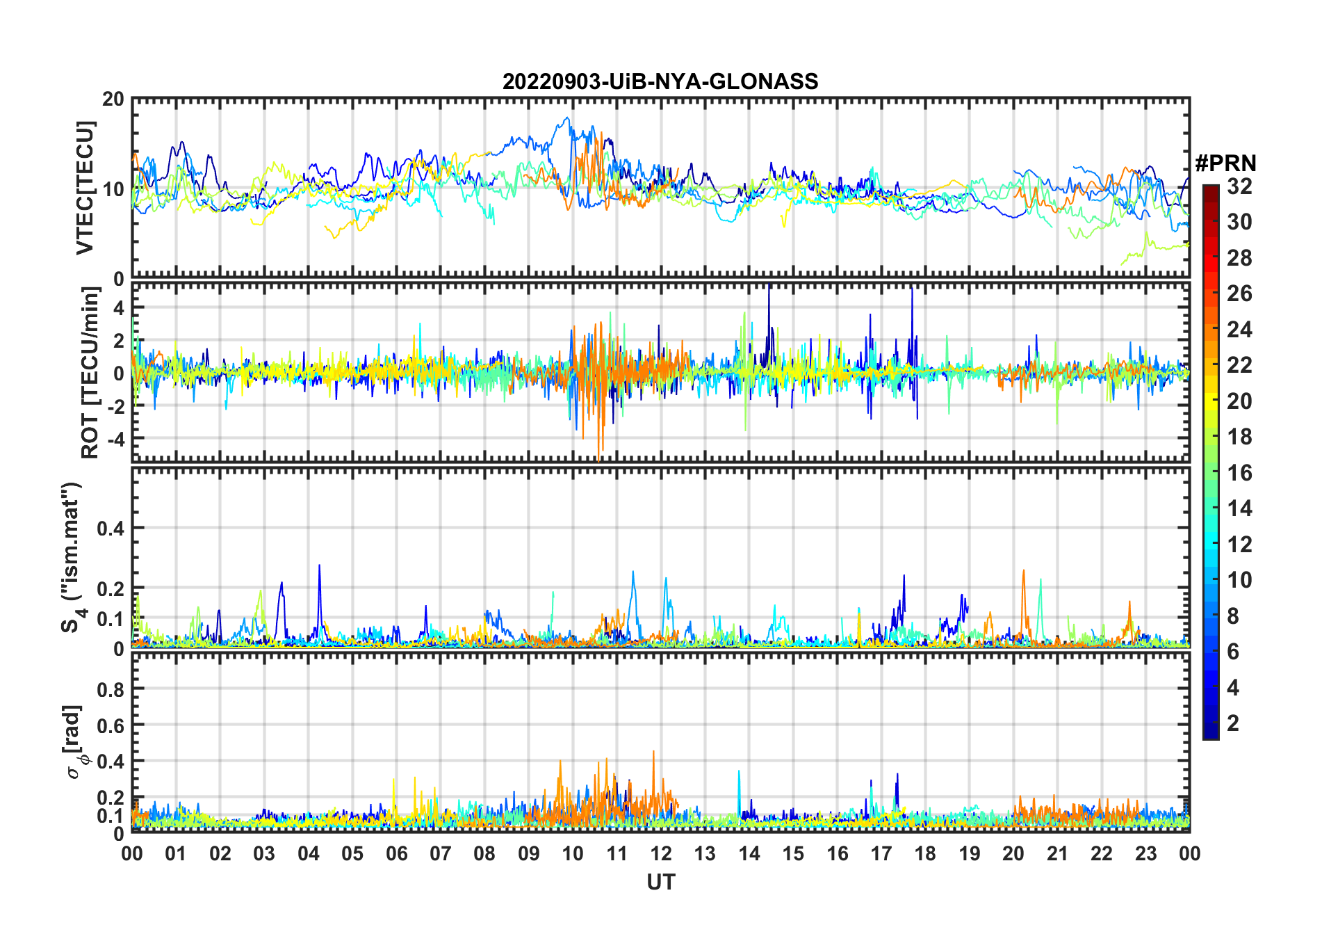Image resolution: width=1322 pixels, height=925 pixels.
Task: Click inside the VTEC time-series plot
Action: click(661, 188)
